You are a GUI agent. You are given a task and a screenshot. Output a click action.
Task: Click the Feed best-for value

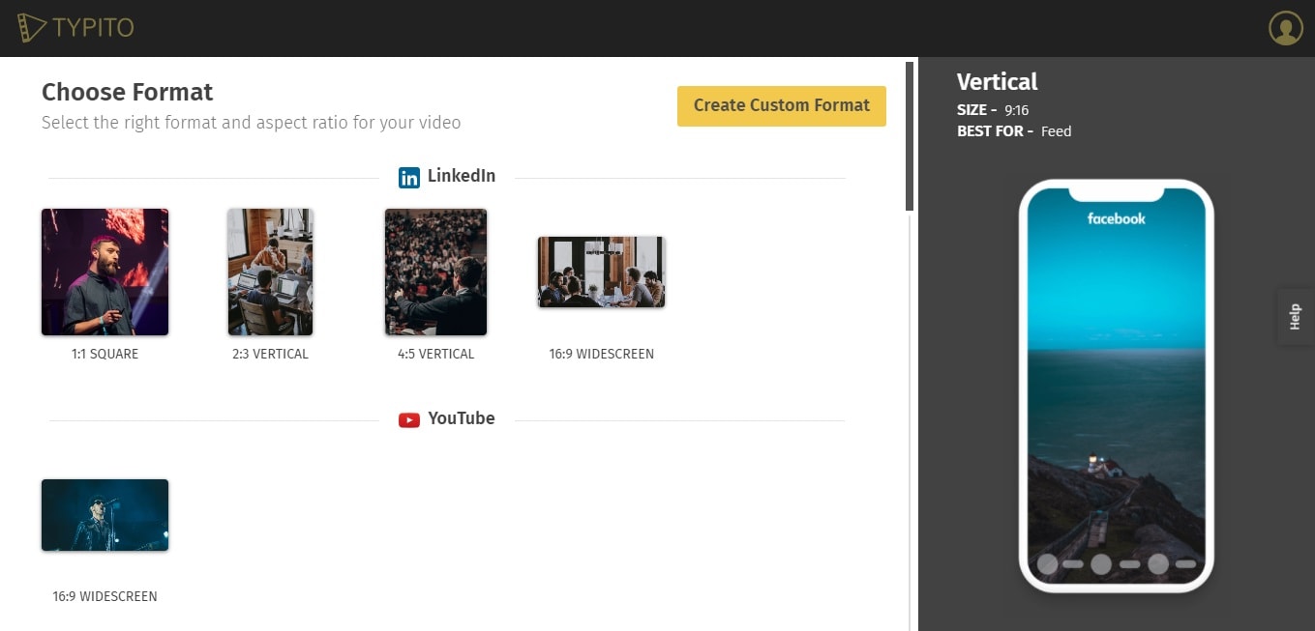1057,131
